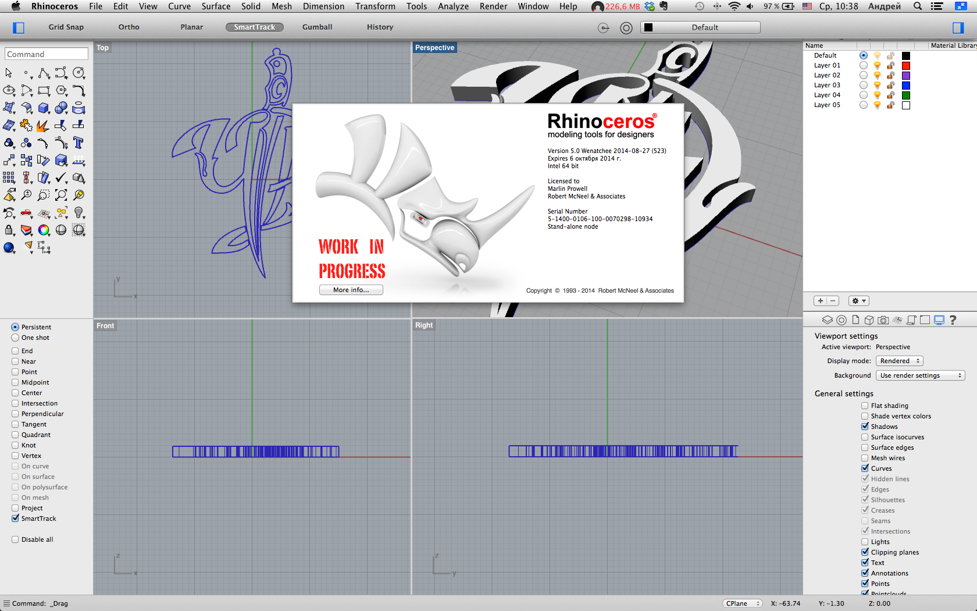Viewport: 977px width, 611px height.
Task: Open the Surface menu
Action: pos(216,6)
